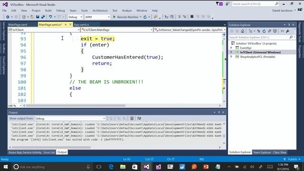304x171 pixels.
Task: Open the ExitSensor_ValueChanged member dropdown
Action: coord(190,29)
